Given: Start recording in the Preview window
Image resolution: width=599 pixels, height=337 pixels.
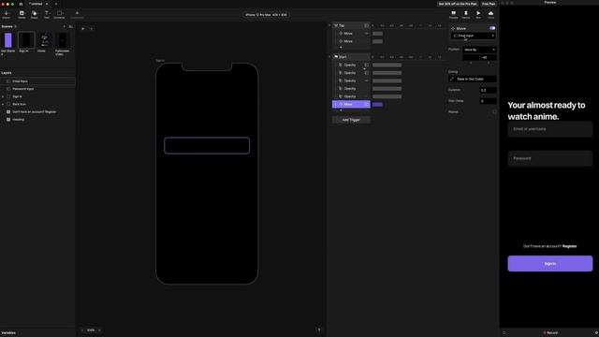Looking at the screenshot, I should tap(550, 333).
